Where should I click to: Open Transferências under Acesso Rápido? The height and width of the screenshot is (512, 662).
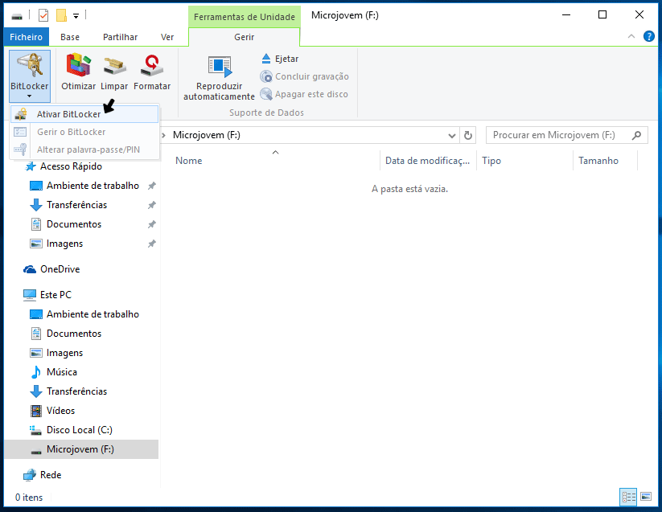(x=76, y=205)
